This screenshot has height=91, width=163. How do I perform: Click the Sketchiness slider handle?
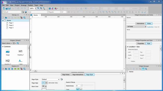pyautogui.click(x=82, y=85)
